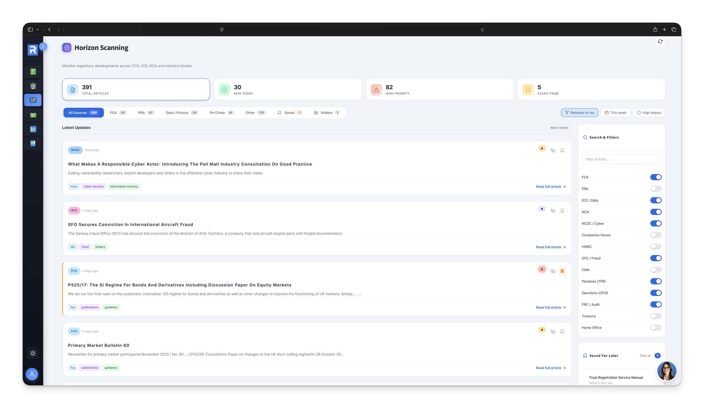Open the Most recent sort dropdown
This screenshot has height=408, width=704.
point(559,127)
